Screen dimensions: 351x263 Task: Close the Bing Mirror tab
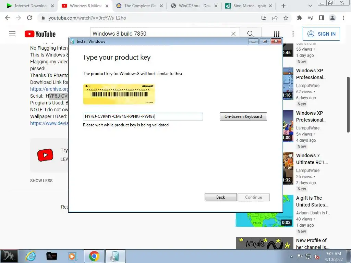(270, 6)
